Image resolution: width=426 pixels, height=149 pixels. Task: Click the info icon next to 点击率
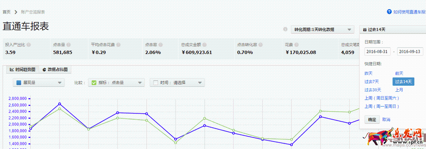[x=160, y=45]
